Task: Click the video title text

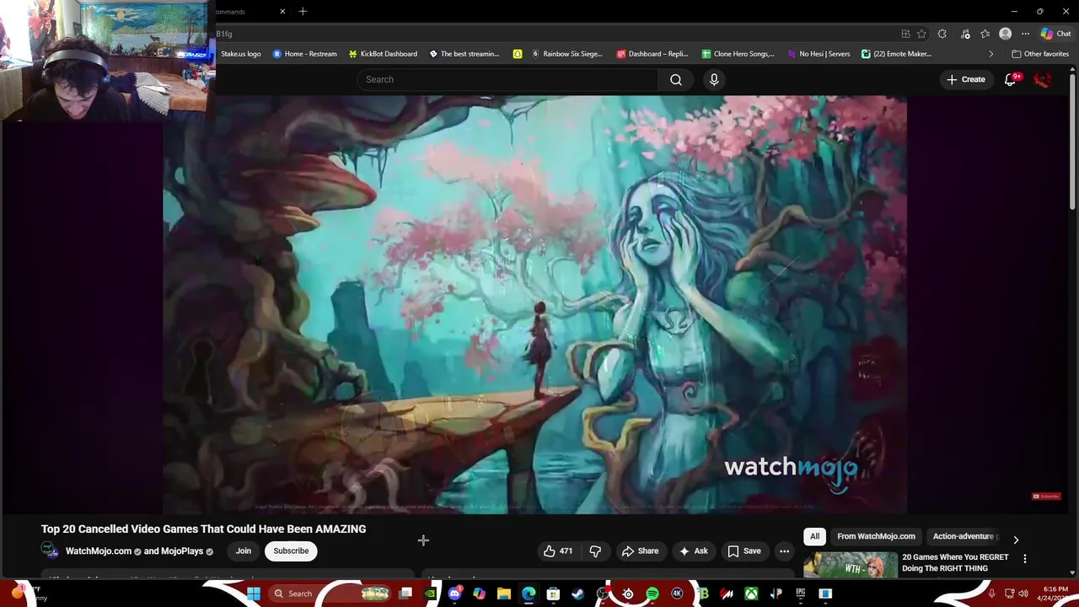Action: click(x=203, y=529)
